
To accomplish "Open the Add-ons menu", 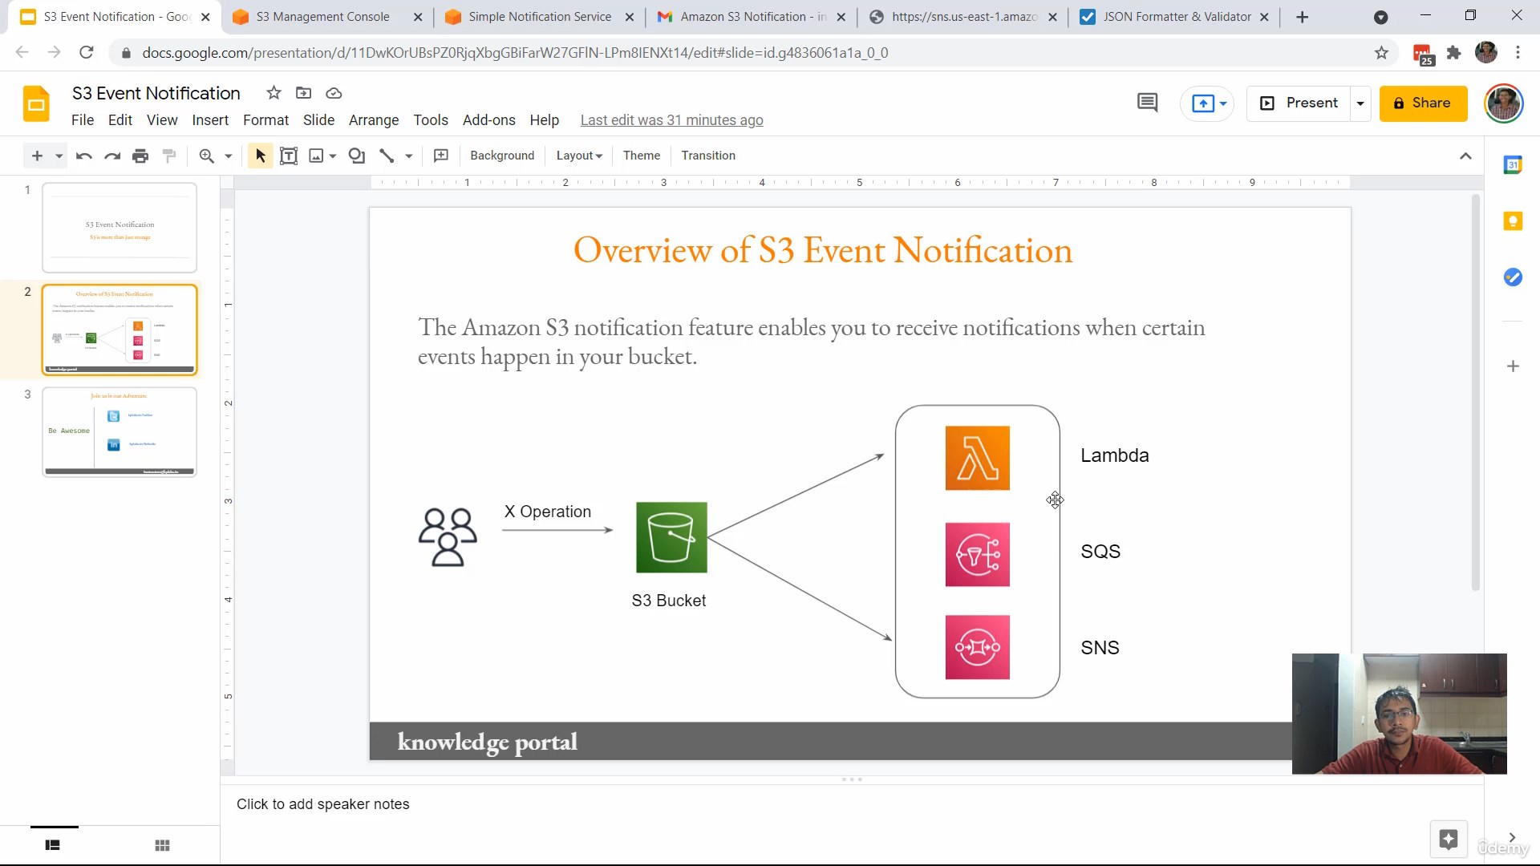I will 489,120.
